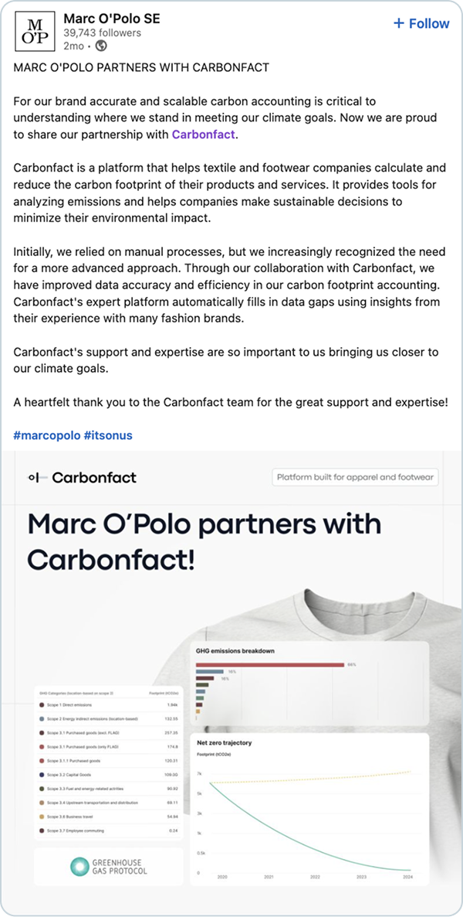The image size is (463, 917).
Task: Click the Carbonfact logo symbol in the image
Action: tap(34, 477)
